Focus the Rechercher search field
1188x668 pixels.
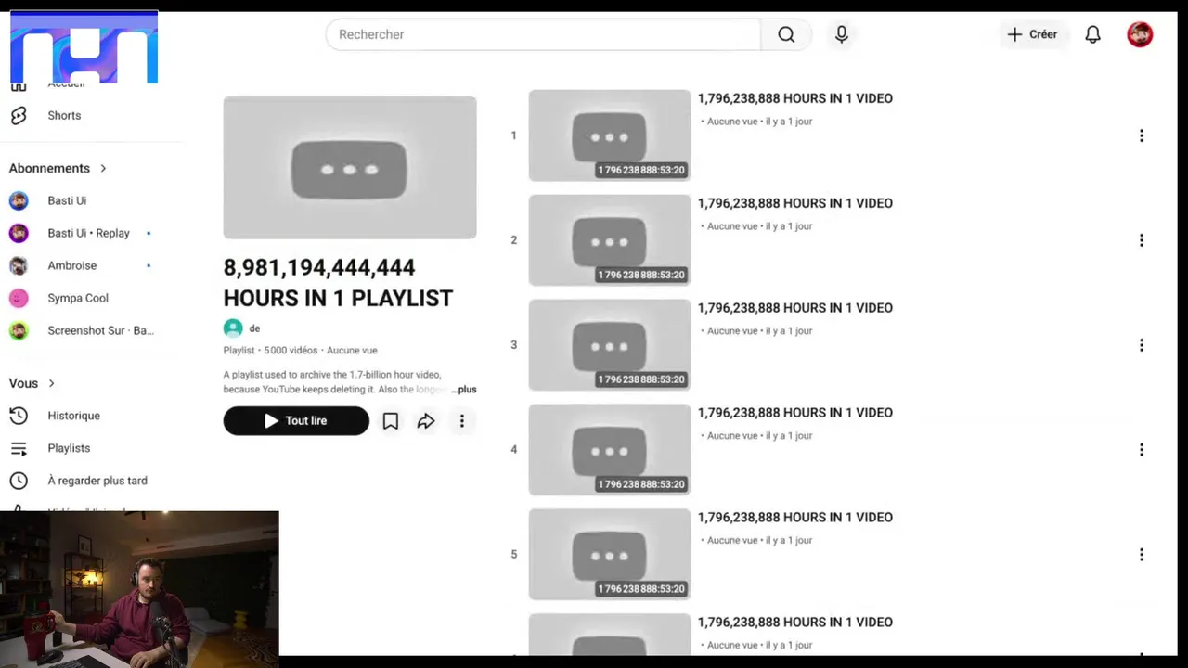(543, 34)
